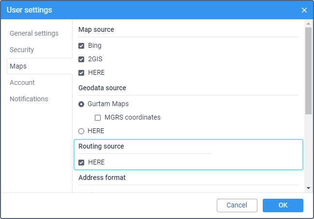
Task: Click the scrollbar up arrow
Action: coord(308,24)
